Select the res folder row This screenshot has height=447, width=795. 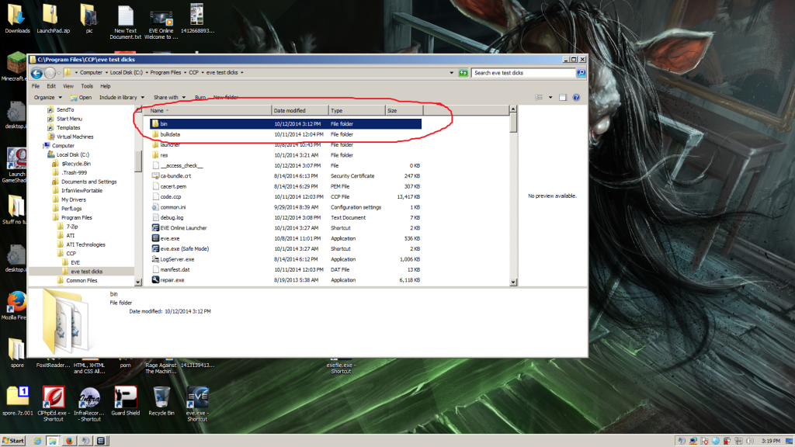pos(286,155)
